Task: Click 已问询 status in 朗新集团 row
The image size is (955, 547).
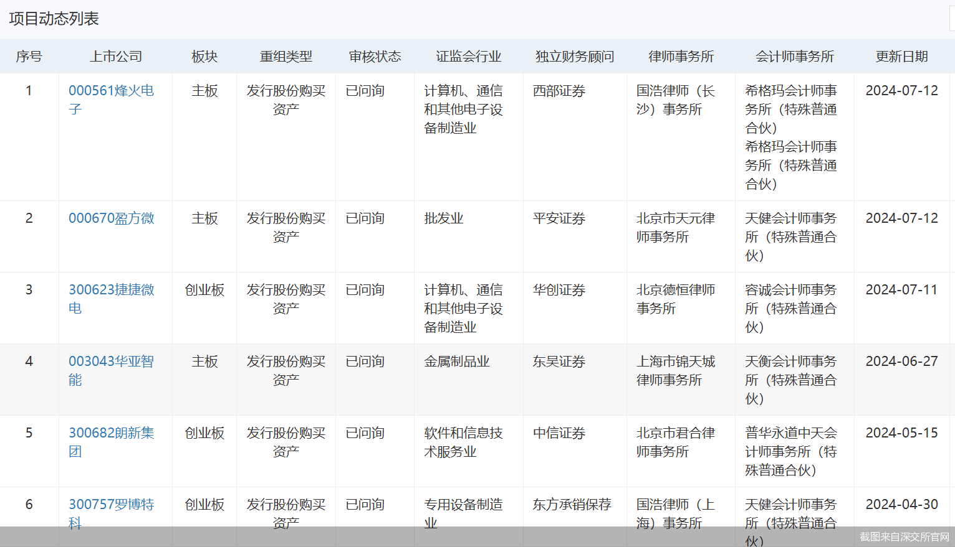Action: click(x=365, y=433)
